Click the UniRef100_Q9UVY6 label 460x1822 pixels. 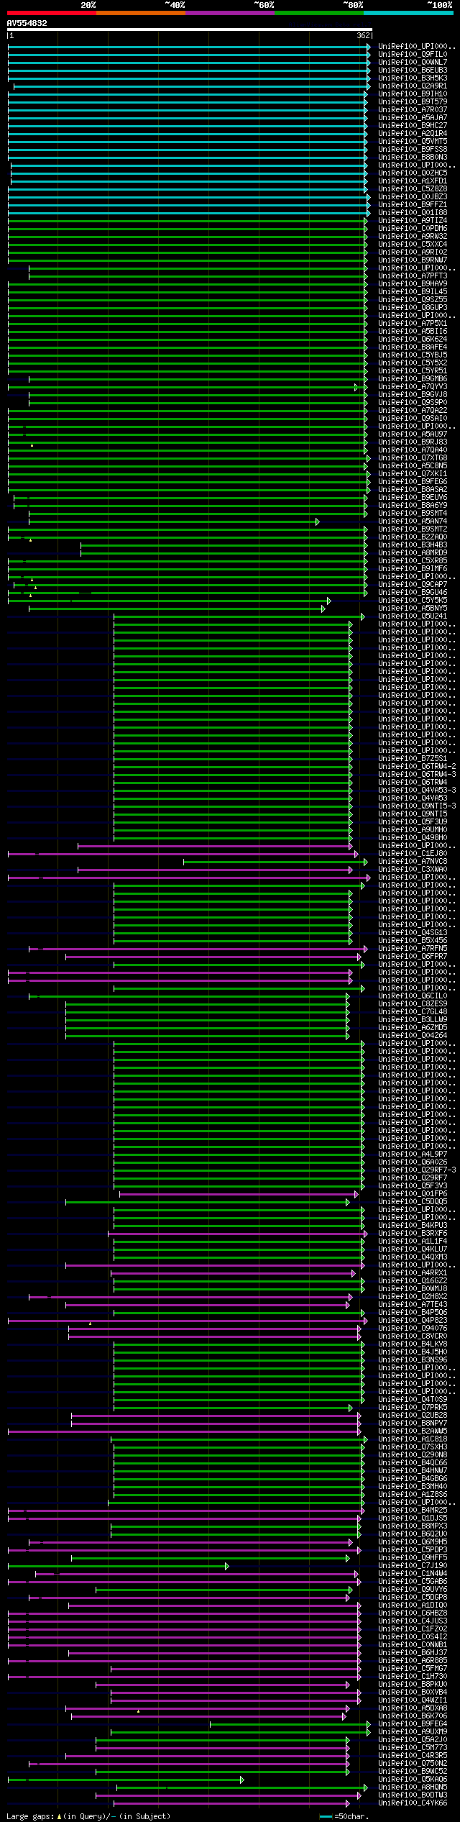coord(413,1589)
